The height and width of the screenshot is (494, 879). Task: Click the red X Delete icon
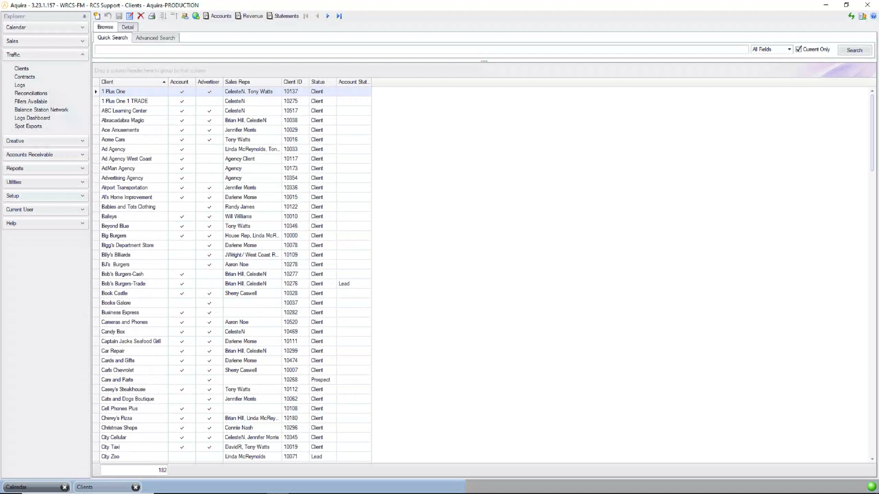141,16
